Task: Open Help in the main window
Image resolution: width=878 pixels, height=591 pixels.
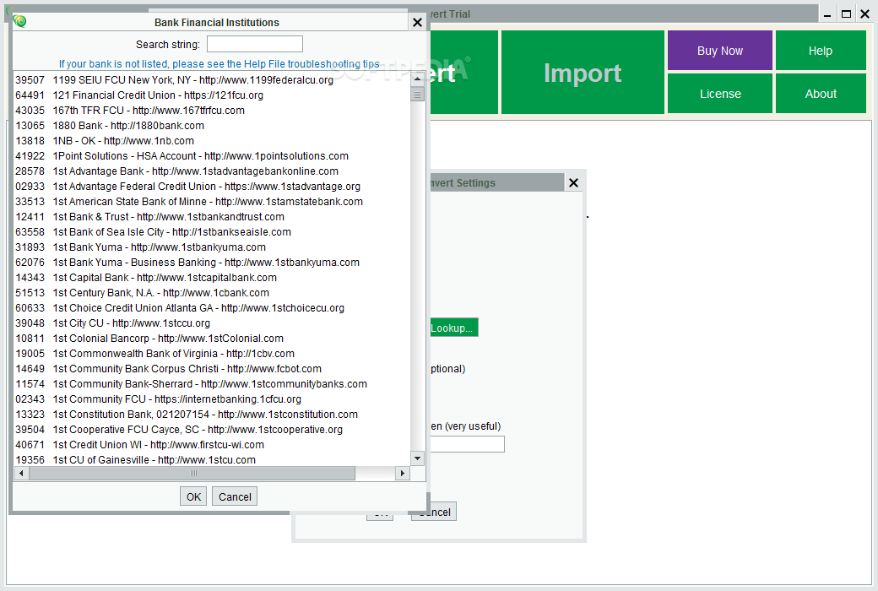Action: click(x=821, y=51)
